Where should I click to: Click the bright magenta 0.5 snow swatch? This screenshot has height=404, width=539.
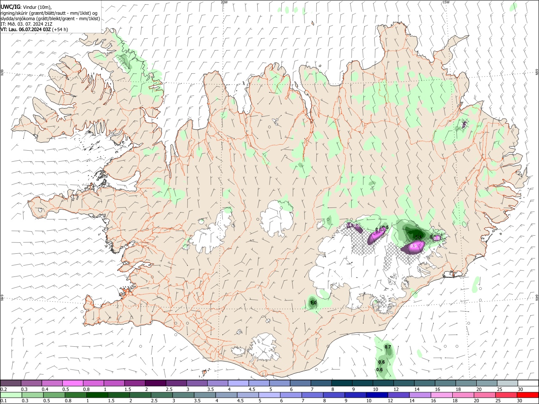pos(72,383)
